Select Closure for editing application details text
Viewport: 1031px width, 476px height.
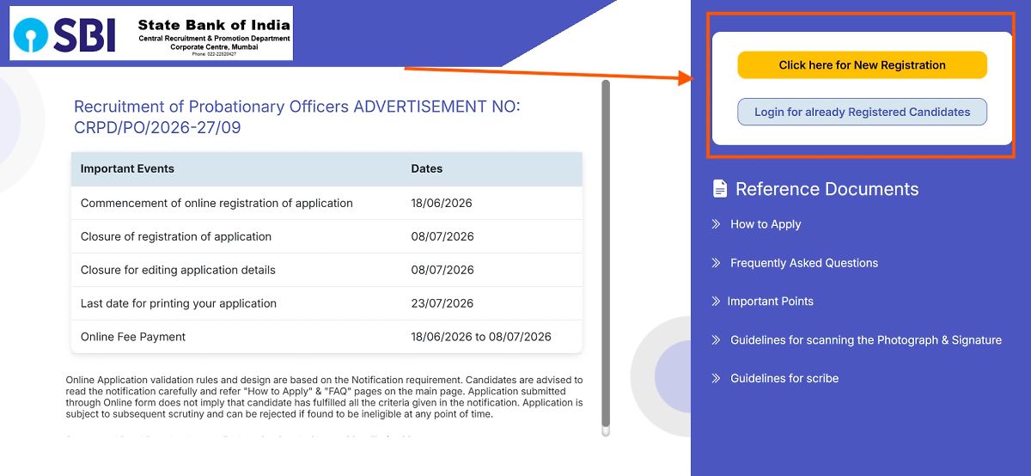tap(178, 270)
